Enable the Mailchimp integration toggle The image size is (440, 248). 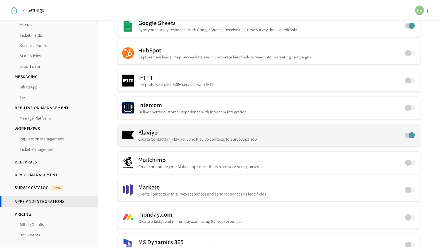pos(410,163)
